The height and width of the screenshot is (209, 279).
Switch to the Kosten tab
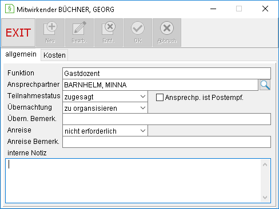[54, 55]
